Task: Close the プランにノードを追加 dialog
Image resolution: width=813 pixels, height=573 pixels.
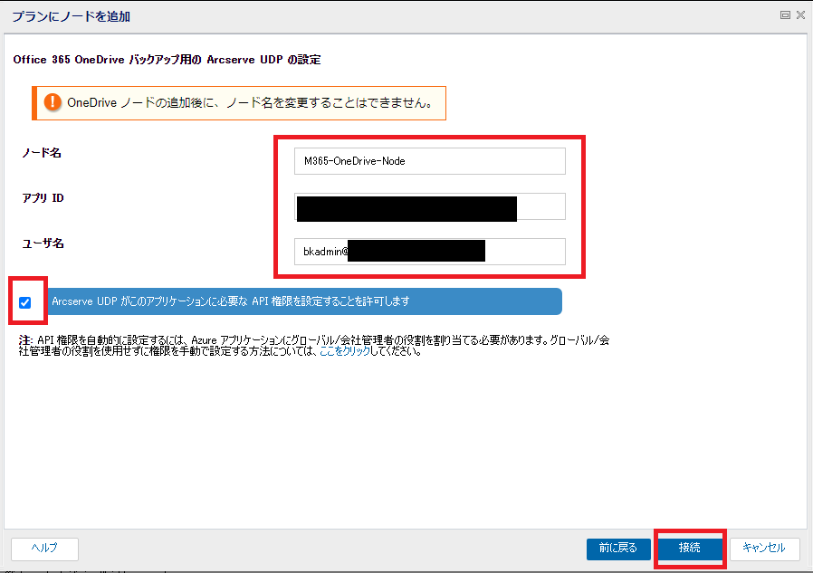Action: tap(801, 15)
